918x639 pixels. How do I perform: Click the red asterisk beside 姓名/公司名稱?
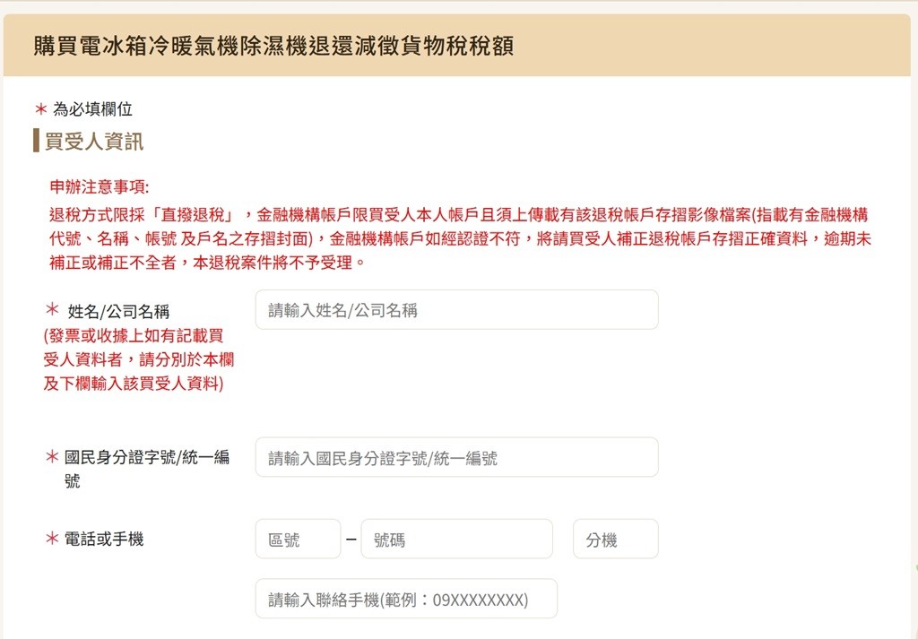(52, 309)
